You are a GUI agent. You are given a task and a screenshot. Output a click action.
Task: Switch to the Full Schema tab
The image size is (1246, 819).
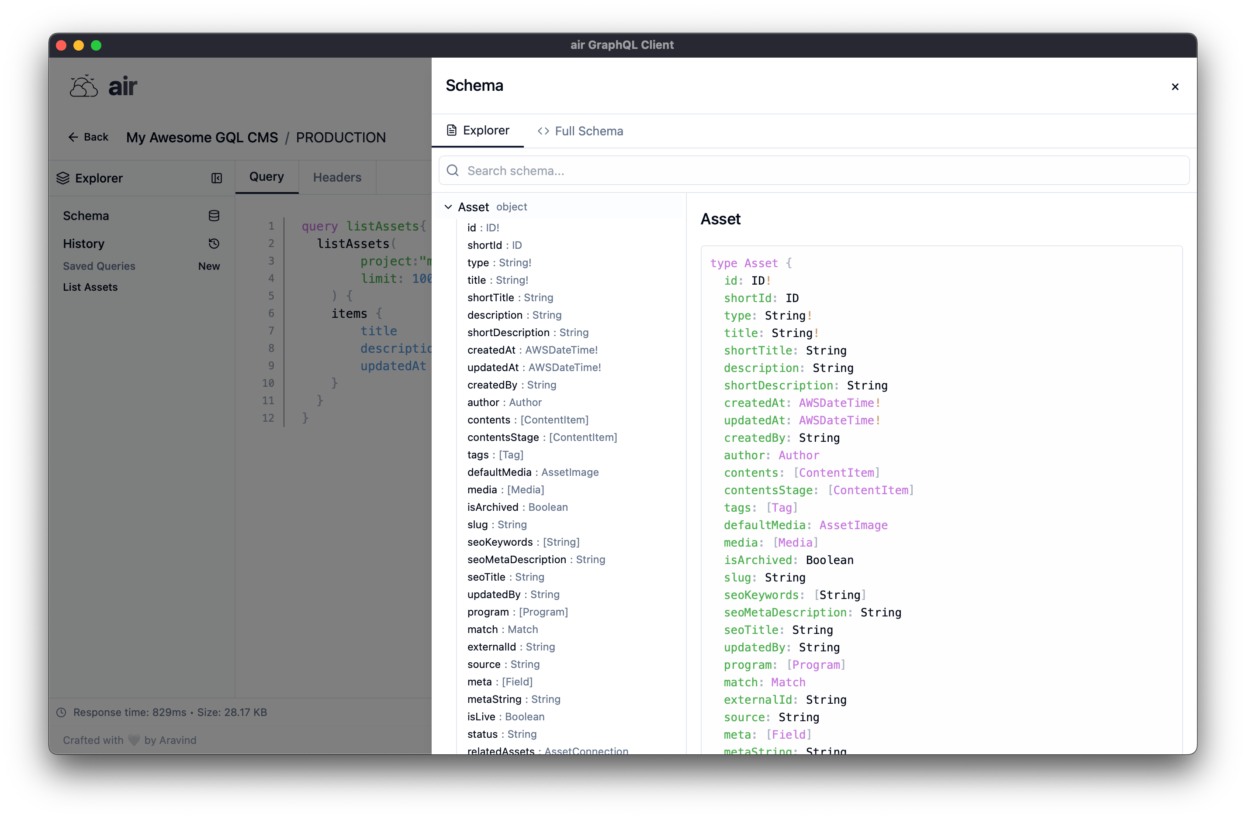coord(588,131)
